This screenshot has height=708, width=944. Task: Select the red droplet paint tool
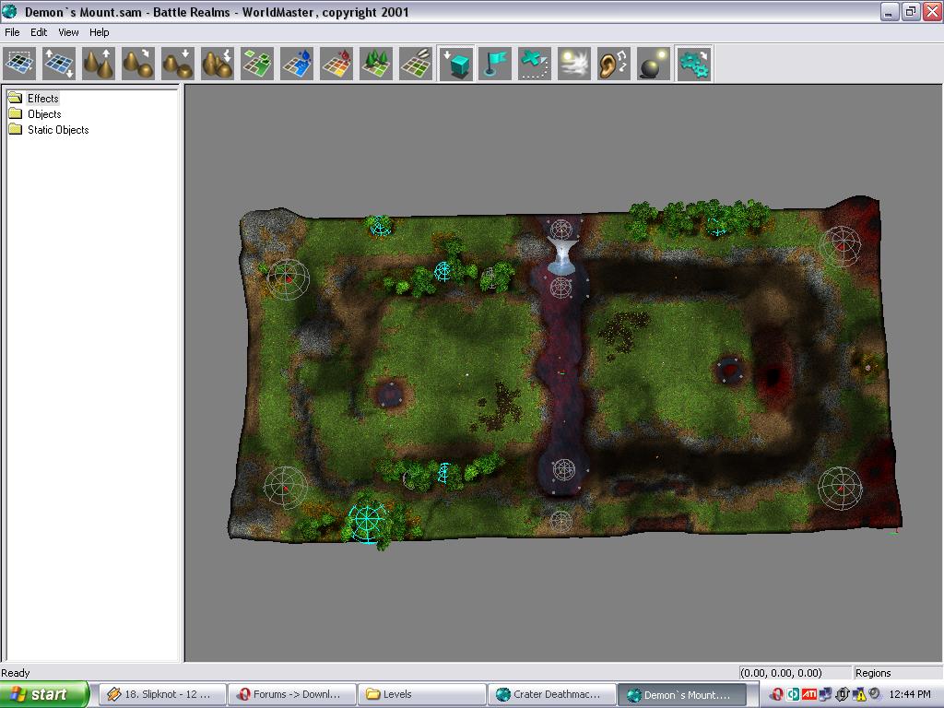pos(336,65)
